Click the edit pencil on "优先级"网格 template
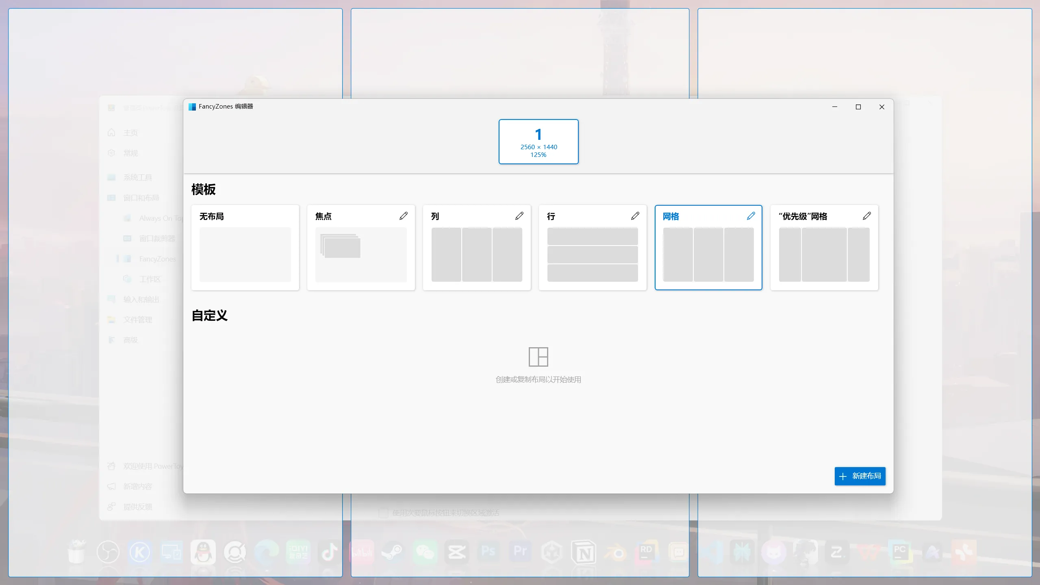The height and width of the screenshot is (585, 1040). [x=866, y=216]
